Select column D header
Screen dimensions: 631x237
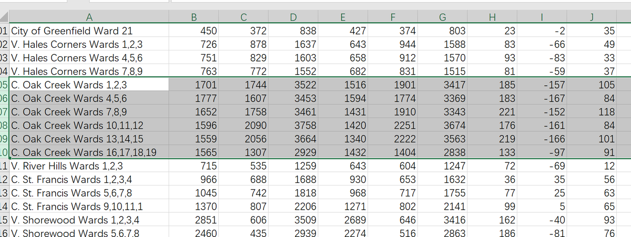coord(292,17)
